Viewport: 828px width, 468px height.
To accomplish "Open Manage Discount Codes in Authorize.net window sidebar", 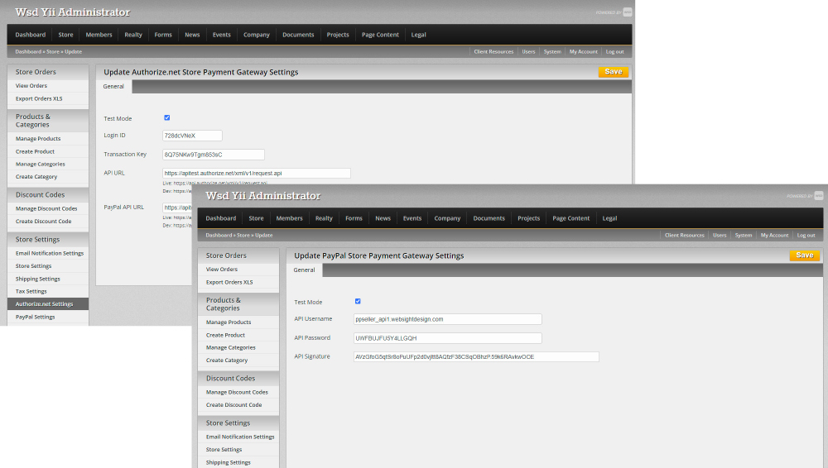I will click(46, 209).
